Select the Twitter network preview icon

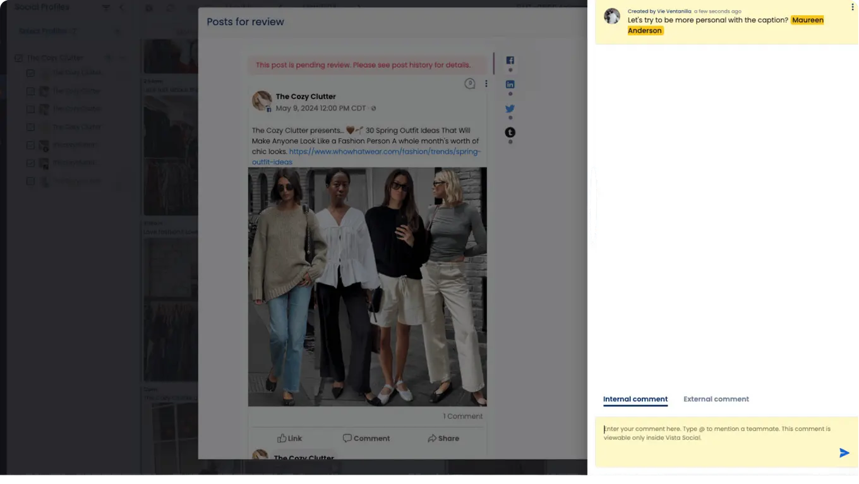point(510,109)
